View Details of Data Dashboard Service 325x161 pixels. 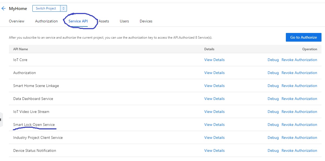tap(214, 99)
